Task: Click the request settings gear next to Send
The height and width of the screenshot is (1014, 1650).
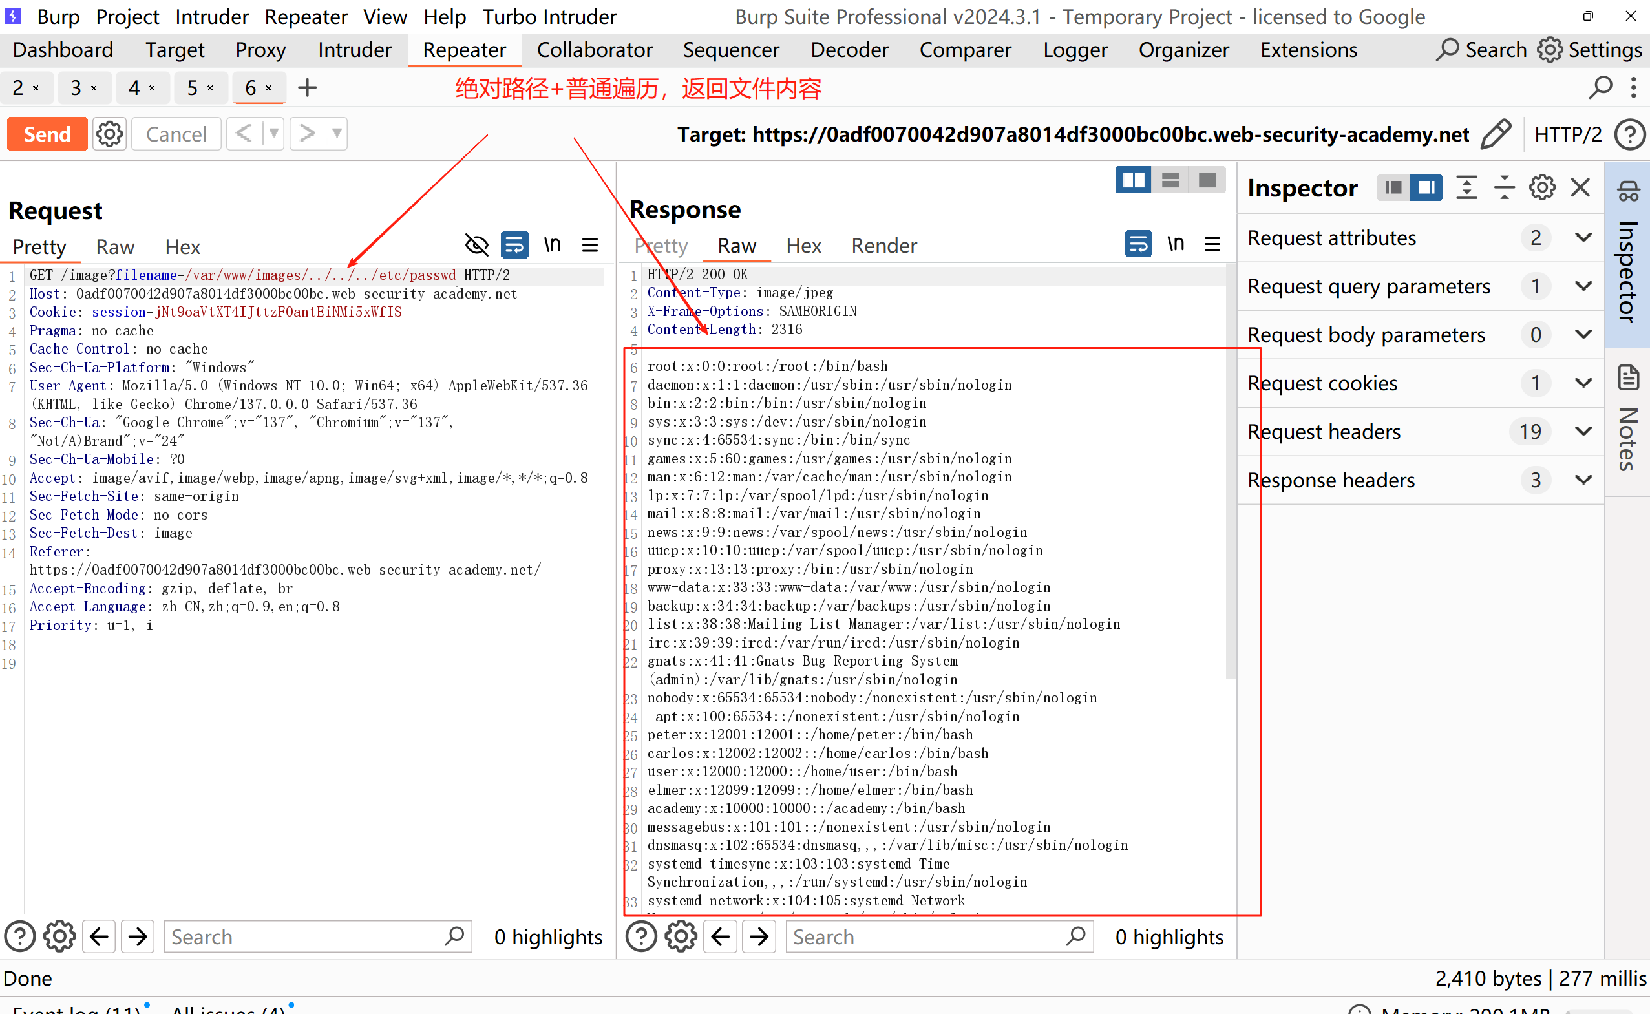Action: pyautogui.click(x=109, y=134)
